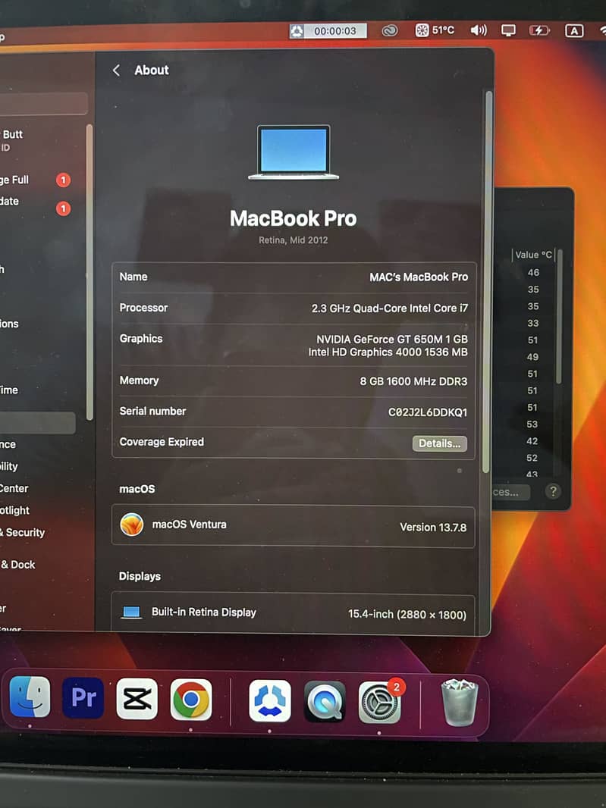Click 'Version 13.7.8' text

click(x=433, y=527)
